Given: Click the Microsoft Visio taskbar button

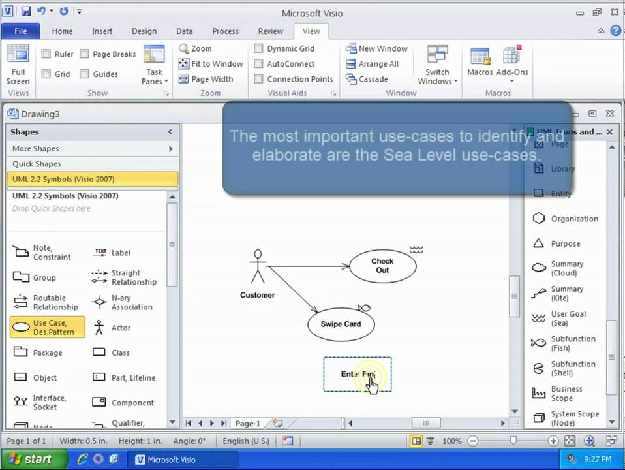Looking at the screenshot, I should 183,460.
